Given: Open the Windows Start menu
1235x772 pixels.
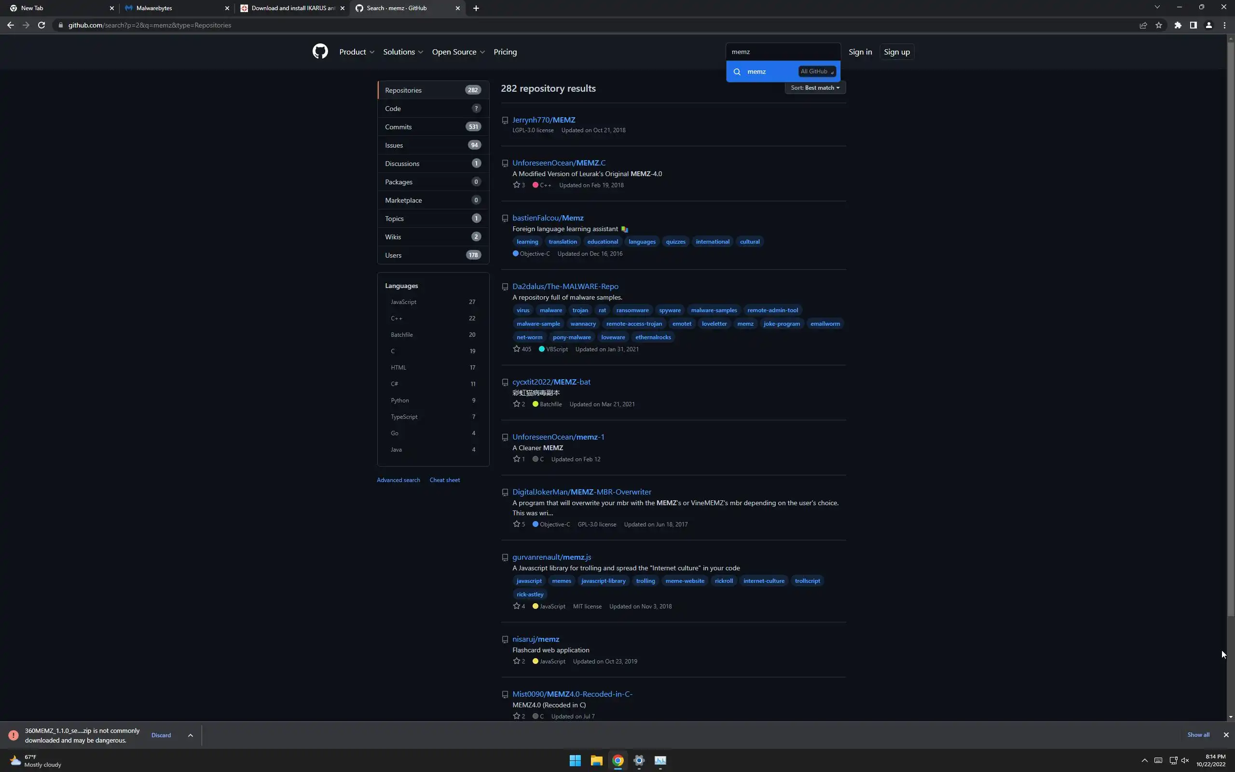Looking at the screenshot, I should (x=575, y=760).
